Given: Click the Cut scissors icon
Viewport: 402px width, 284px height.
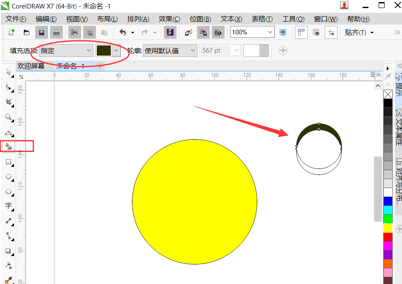Looking at the screenshot, I should [x=75, y=32].
